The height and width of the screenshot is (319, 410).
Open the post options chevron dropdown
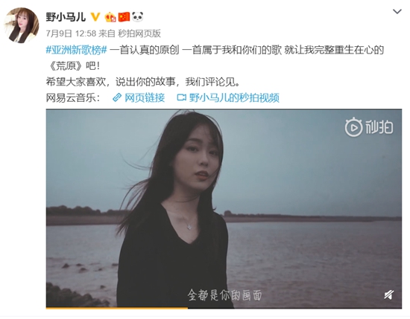pos(397,11)
